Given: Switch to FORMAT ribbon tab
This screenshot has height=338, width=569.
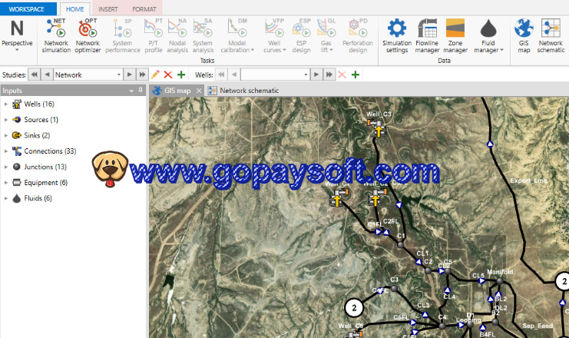Looking at the screenshot, I should click(x=144, y=9).
